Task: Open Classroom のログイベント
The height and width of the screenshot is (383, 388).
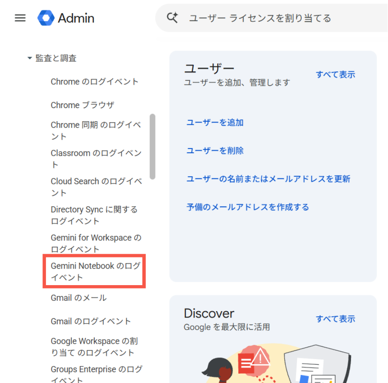Action: [96, 159]
